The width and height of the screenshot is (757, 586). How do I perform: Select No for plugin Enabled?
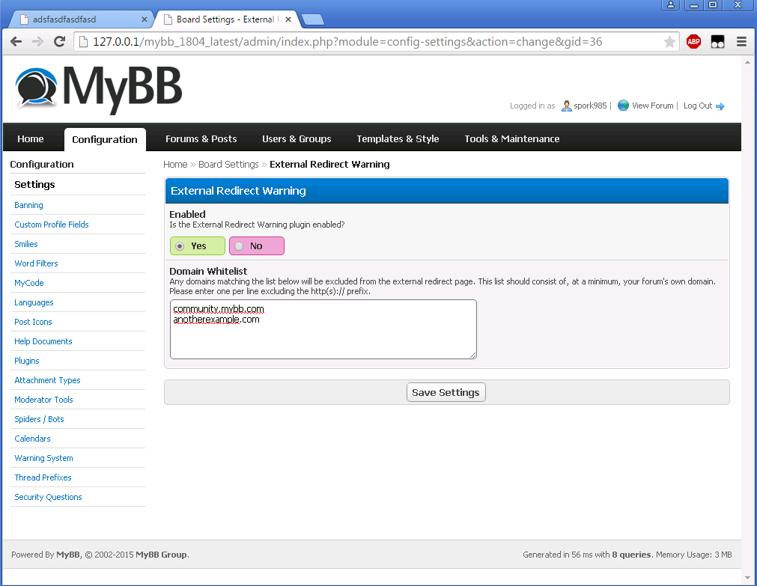[x=256, y=245]
